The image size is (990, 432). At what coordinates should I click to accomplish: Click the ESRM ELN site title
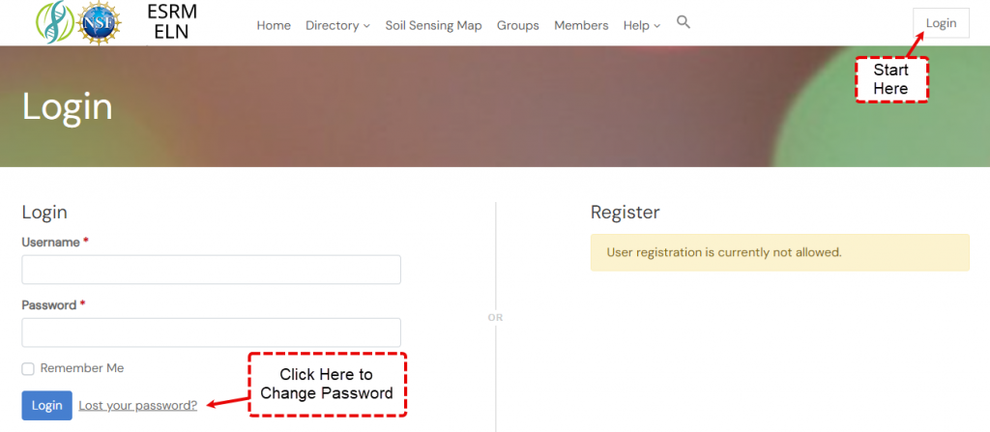tap(174, 23)
